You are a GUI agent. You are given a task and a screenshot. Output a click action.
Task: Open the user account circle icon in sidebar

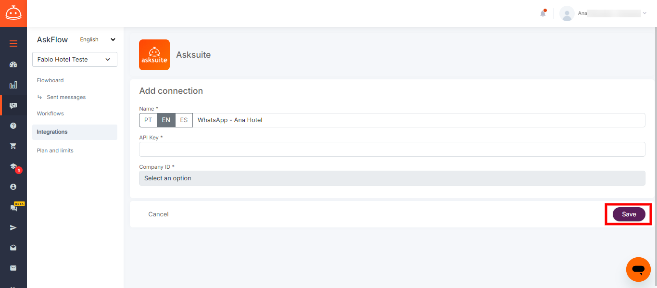(x=13, y=187)
